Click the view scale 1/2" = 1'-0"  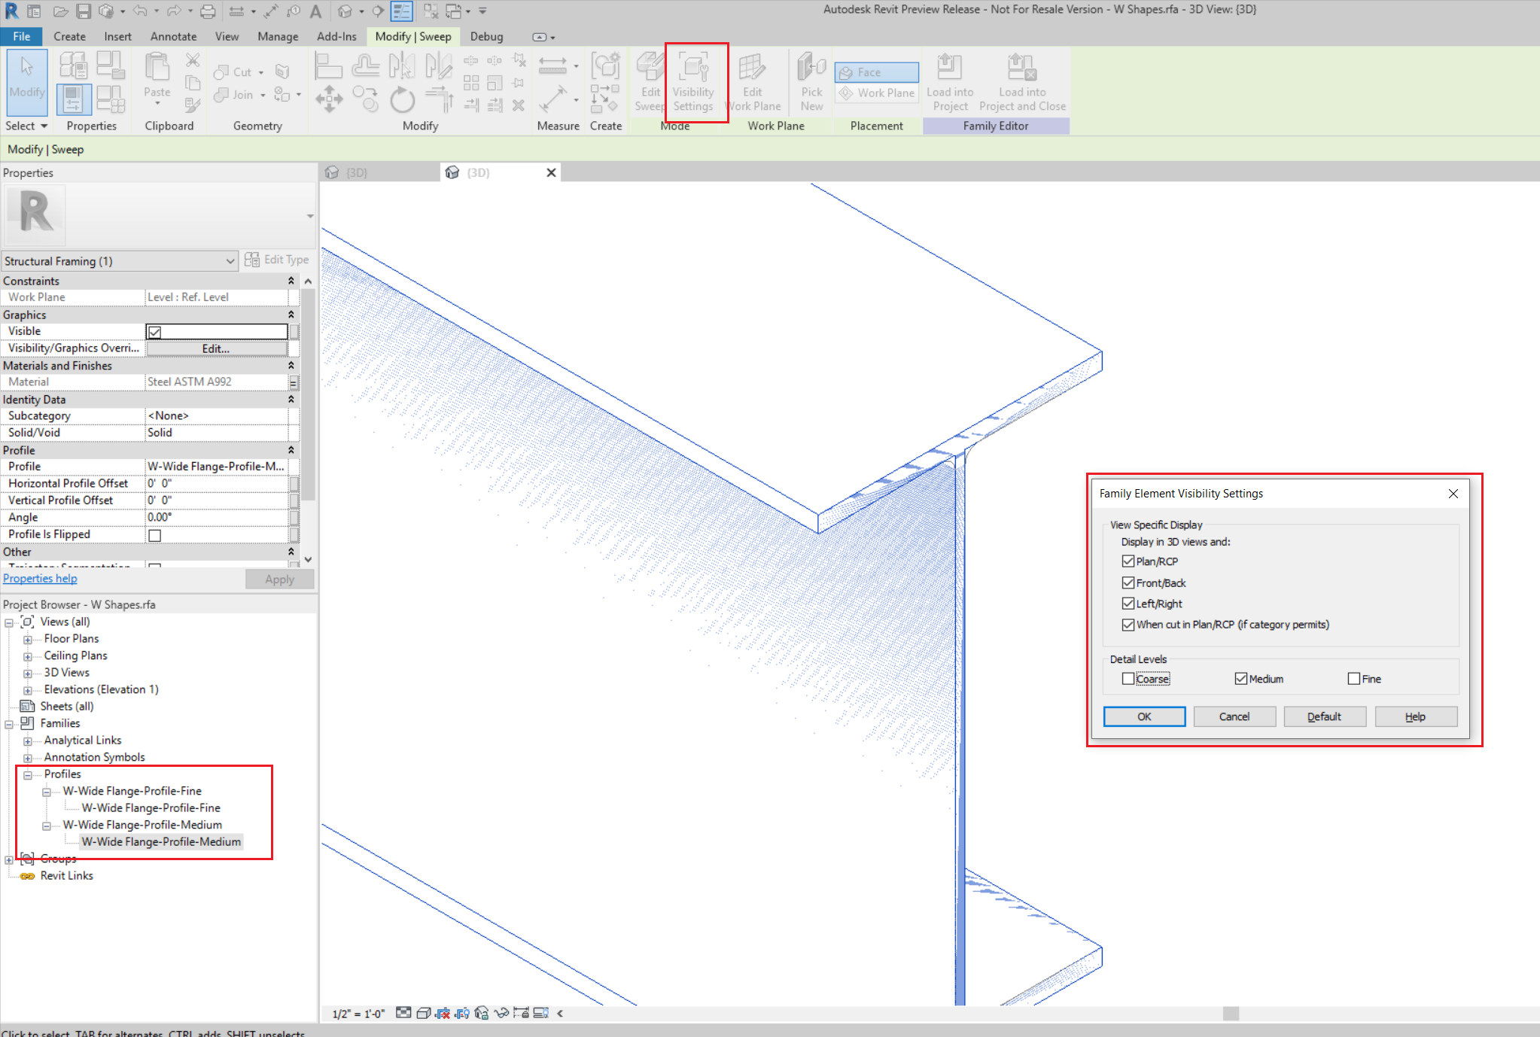358,1014
